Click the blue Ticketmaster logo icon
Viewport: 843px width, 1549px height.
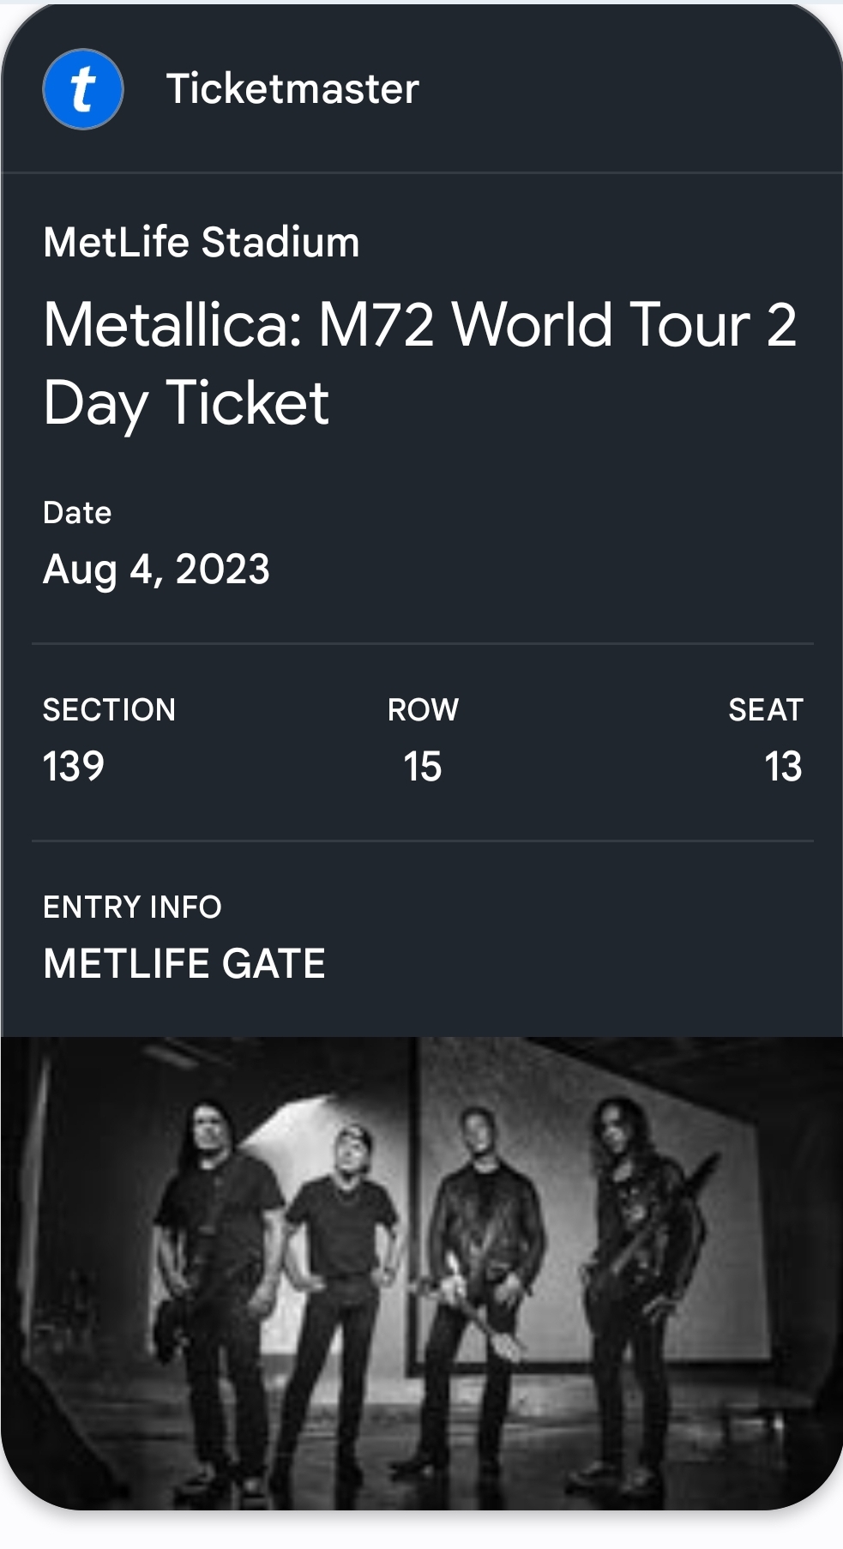(x=83, y=89)
